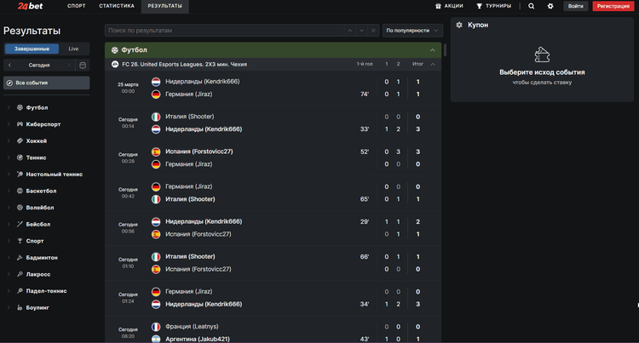Viewport: 639px width, 343px height.
Task: Collapse the FC 26 United Esports league
Action: point(432,64)
